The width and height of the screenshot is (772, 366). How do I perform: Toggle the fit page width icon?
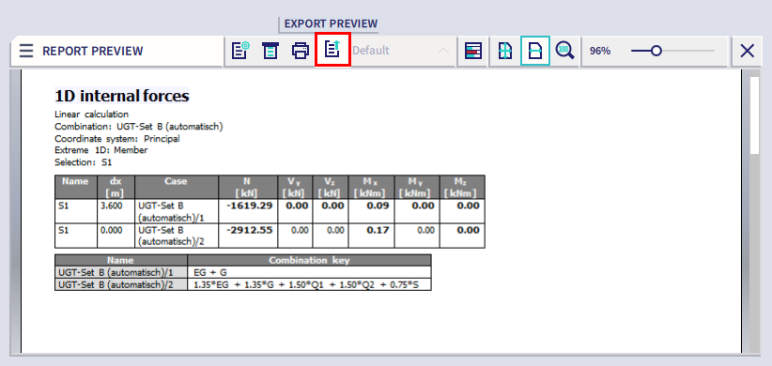click(535, 51)
